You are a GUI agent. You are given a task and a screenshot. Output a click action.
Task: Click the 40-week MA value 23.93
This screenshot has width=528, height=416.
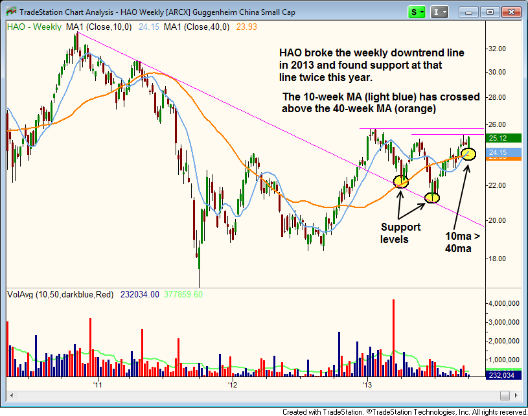coord(246,27)
